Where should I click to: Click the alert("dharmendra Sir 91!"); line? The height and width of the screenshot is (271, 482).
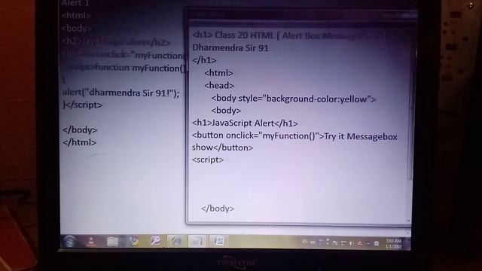120,93
